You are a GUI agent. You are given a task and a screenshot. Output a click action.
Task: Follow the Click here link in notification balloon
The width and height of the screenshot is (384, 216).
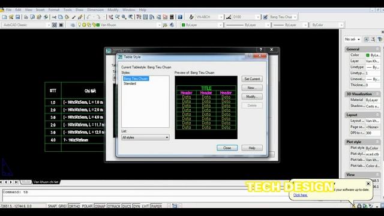301,195
